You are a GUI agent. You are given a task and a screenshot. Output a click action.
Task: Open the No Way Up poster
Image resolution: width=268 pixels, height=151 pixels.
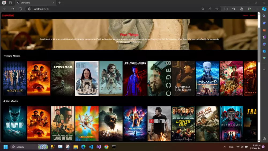click(x=15, y=124)
